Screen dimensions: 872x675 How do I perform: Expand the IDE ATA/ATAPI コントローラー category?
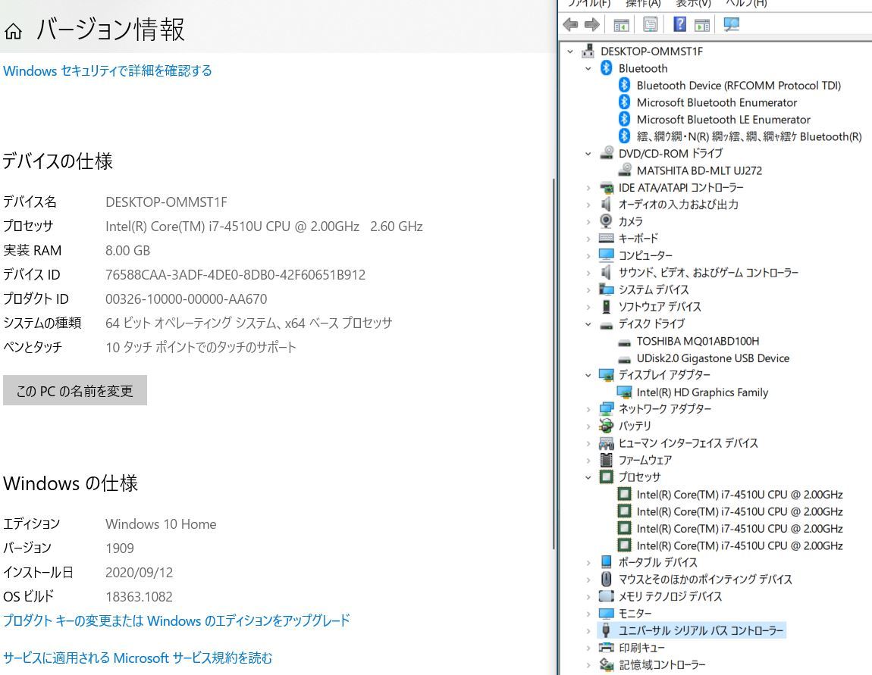(x=588, y=188)
